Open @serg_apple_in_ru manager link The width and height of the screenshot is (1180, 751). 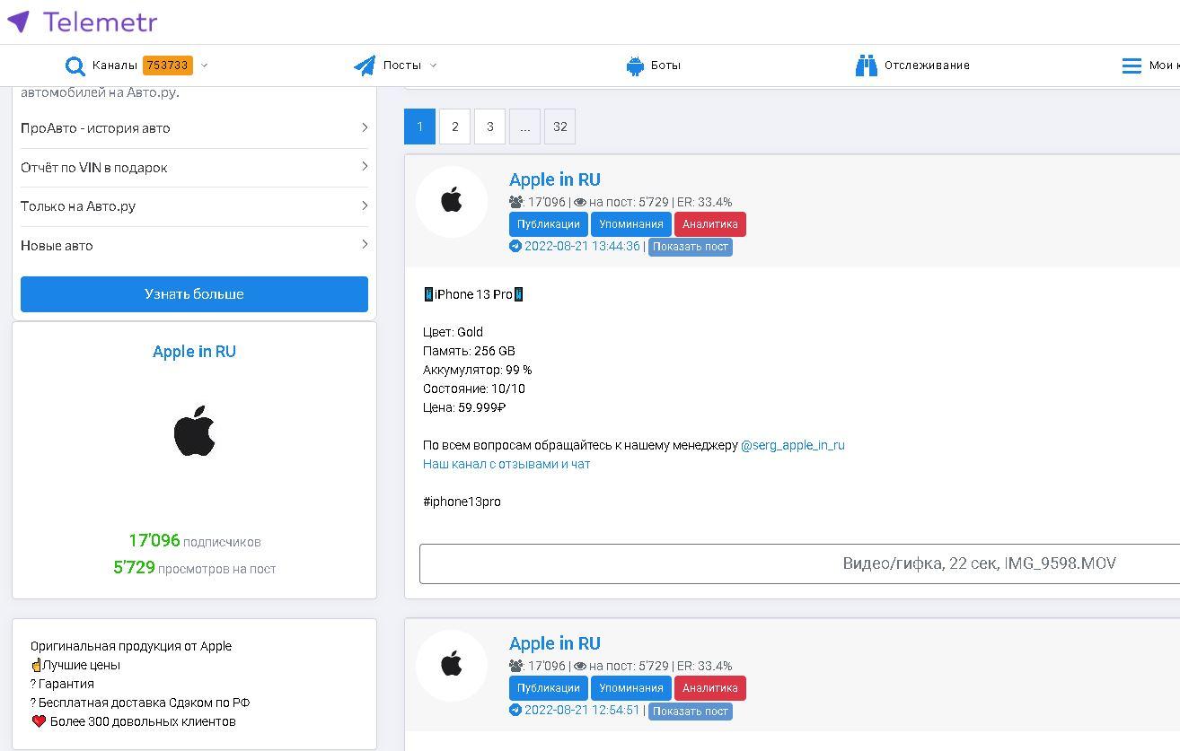[x=793, y=445]
